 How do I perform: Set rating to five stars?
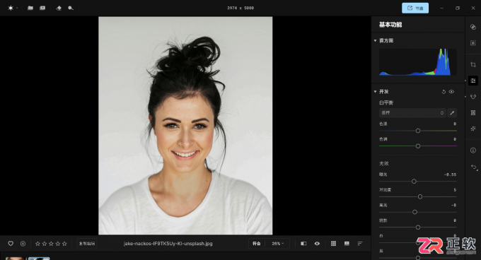[x=64, y=244]
